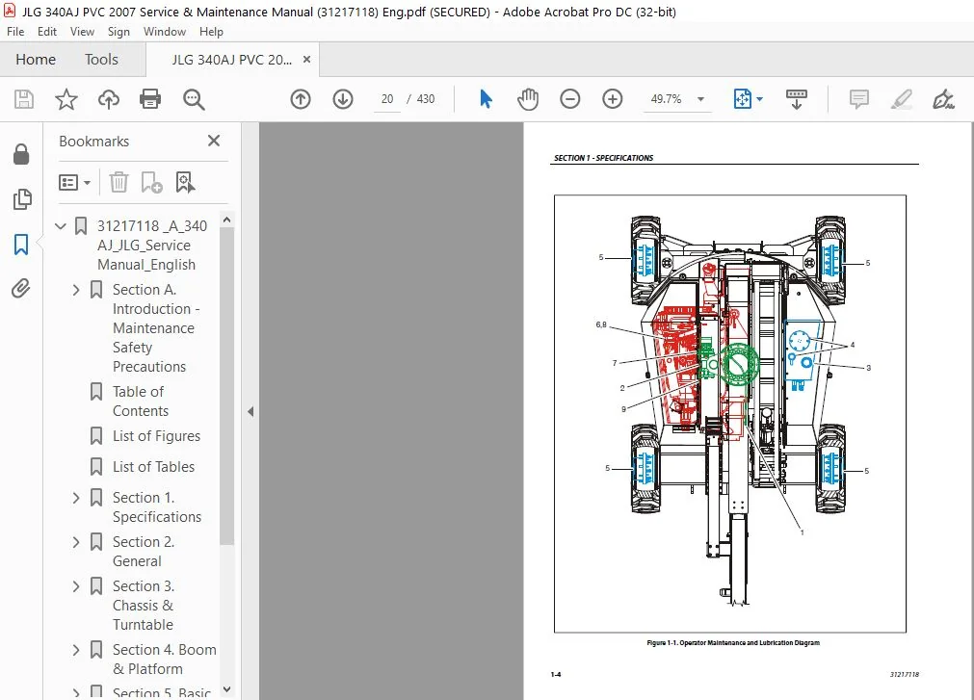The image size is (974, 700).
Task: Click the scrolling mode keyboard icon
Action: click(x=797, y=99)
